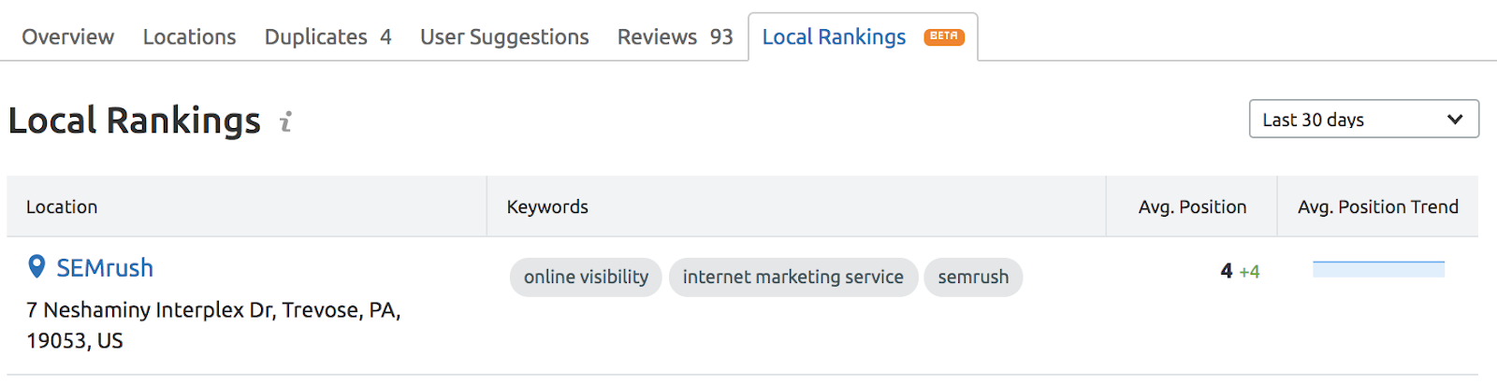Click the semrush keyword tag
1497x384 pixels.
point(973,277)
